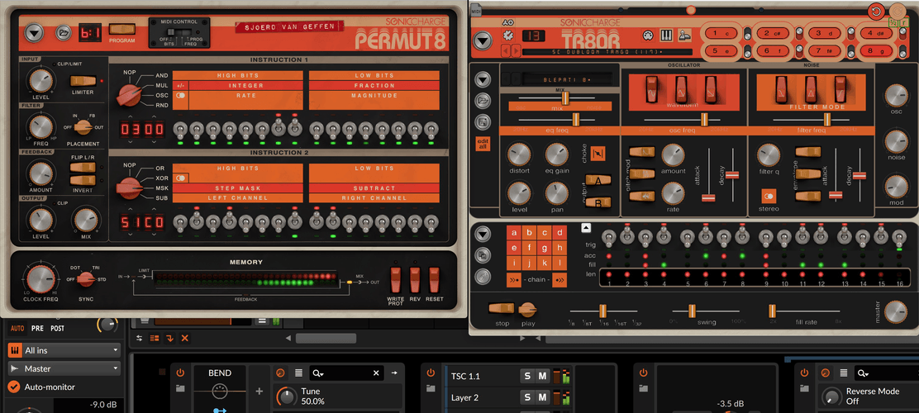Click the chain end button right of chain
919x413 pixels.
tap(559, 279)
